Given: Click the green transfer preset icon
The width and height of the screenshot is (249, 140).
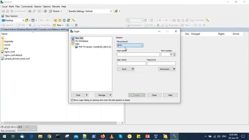Looking at the screenshot, I should point(116,11).
